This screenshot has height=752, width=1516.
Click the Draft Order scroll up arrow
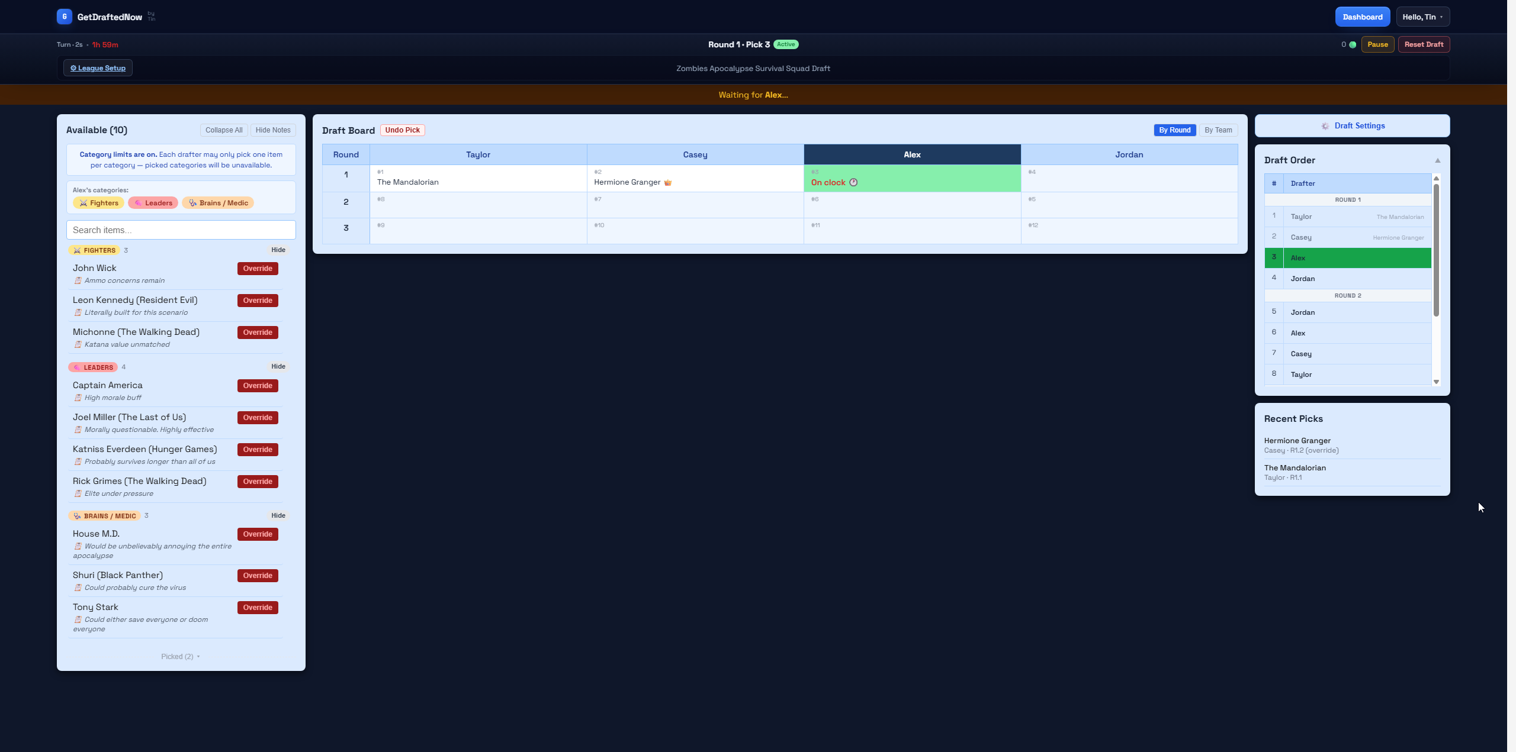click(1436, 178)
